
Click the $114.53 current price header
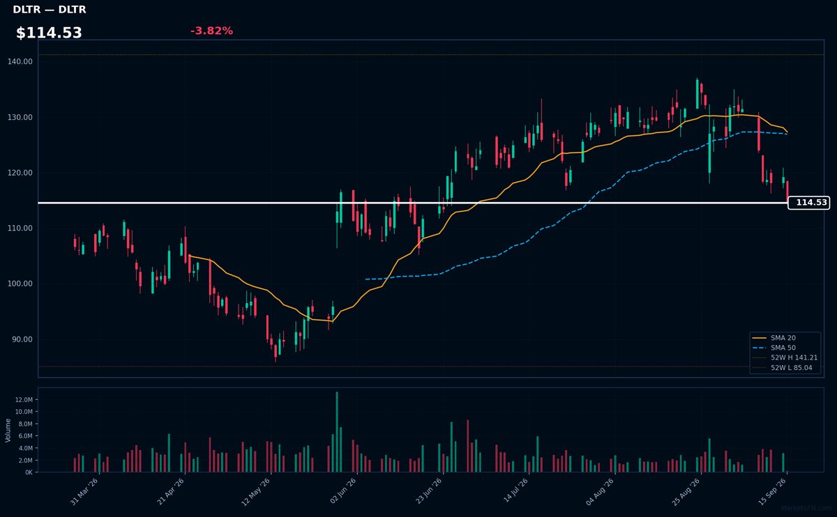tap(49, 33)
